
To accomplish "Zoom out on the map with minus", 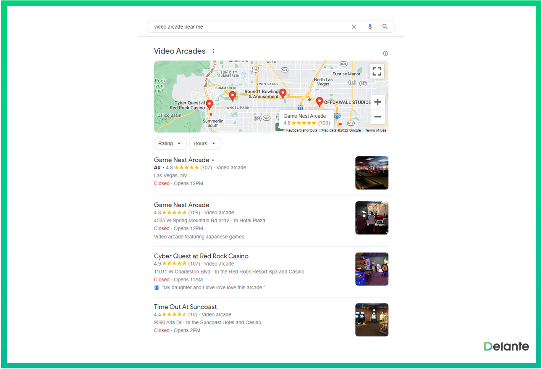I will [x=377, y=117].
